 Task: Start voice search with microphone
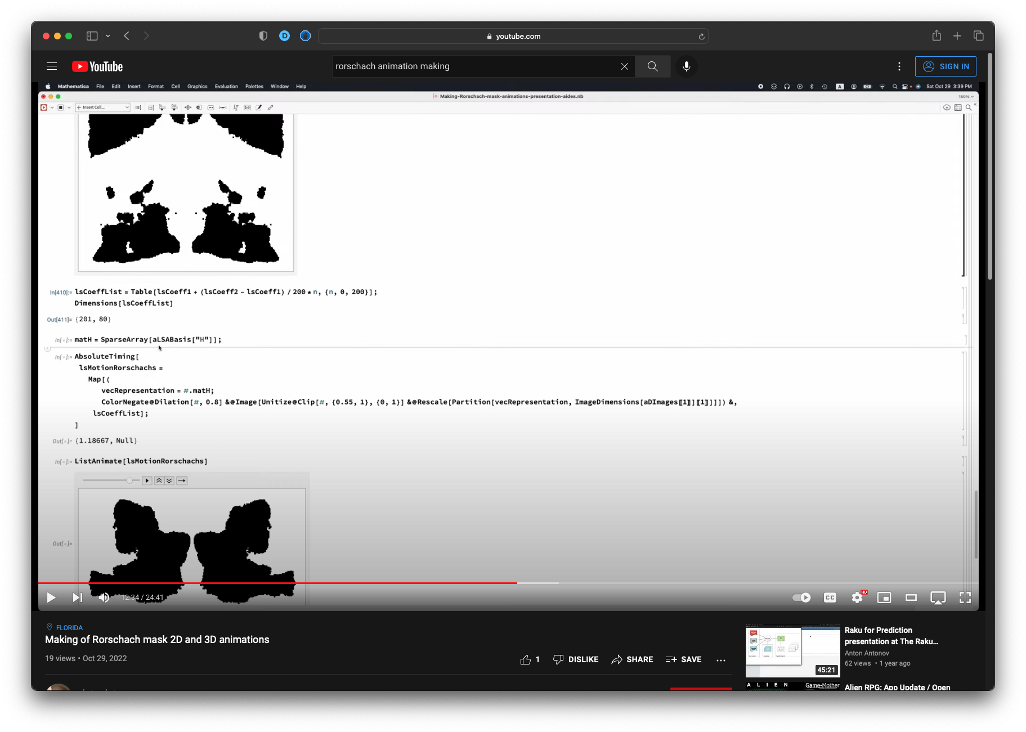(x=687, y=66)
